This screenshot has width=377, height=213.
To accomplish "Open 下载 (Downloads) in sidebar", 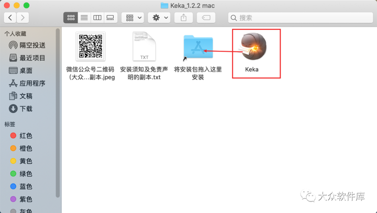I will (20, 109).
